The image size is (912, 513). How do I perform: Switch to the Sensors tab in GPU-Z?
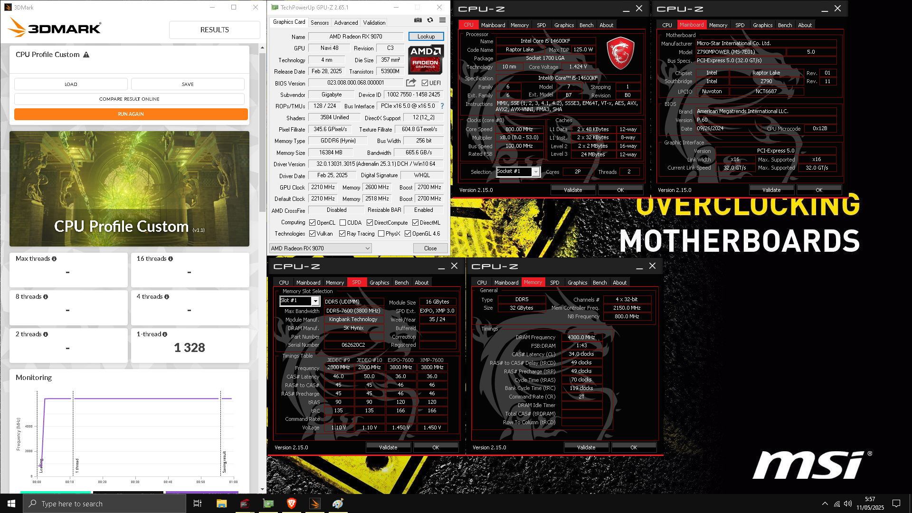(320, 23)
